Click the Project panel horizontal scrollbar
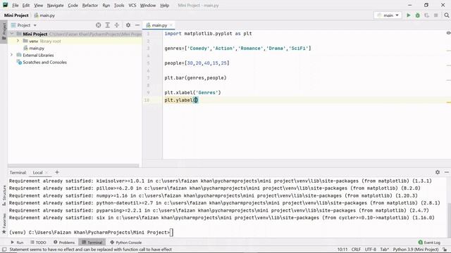The width and height of the screenshot is (451, 253). 73,166
